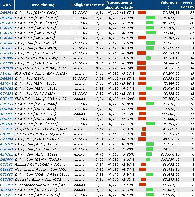This screenshot has width=195, height=197.
Task: Open WKN link DB5432
Action: (7, 18)
